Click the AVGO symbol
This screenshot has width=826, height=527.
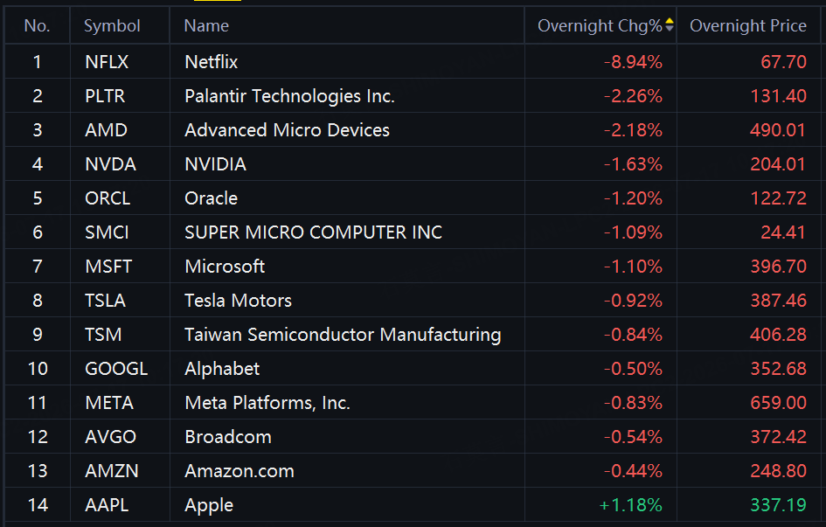pos(111,436)
